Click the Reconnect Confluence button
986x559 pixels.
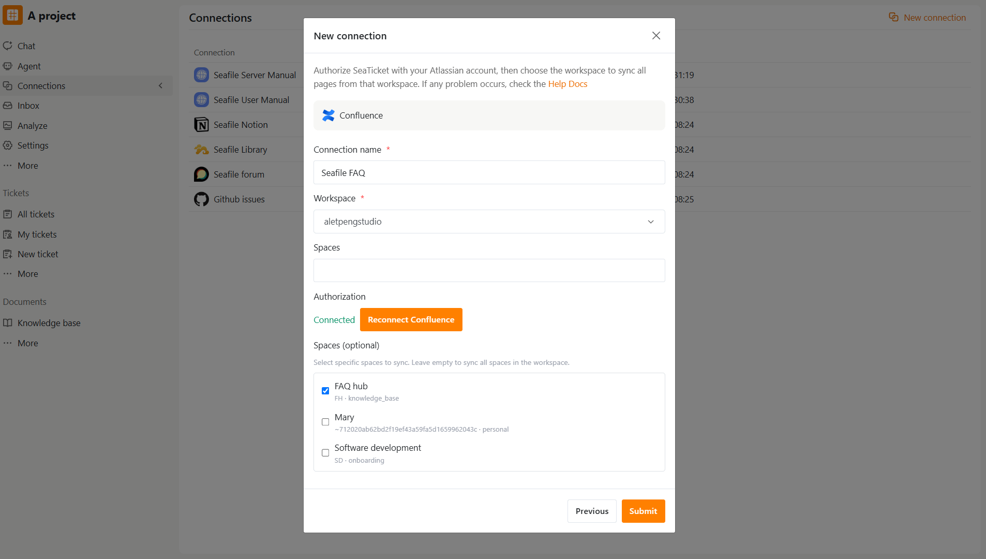point(411,320)
